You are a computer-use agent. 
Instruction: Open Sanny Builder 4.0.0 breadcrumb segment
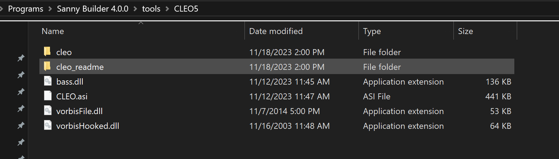click(93, 9)
